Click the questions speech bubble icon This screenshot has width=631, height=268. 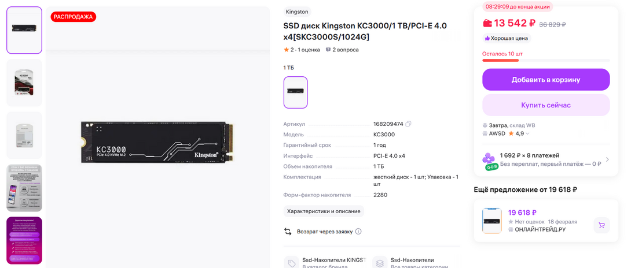point(328,50)
